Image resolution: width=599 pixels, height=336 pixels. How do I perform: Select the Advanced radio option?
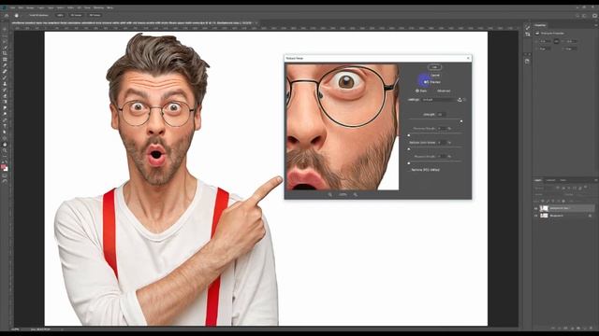(444, 91)
